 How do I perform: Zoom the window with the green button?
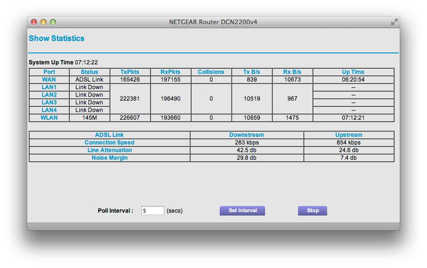click(x=53, y=22)
